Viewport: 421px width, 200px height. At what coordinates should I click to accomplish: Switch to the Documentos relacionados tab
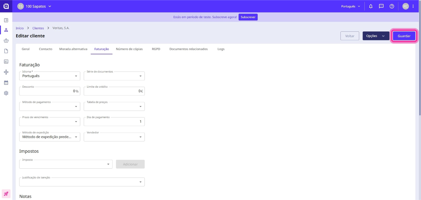188,49
